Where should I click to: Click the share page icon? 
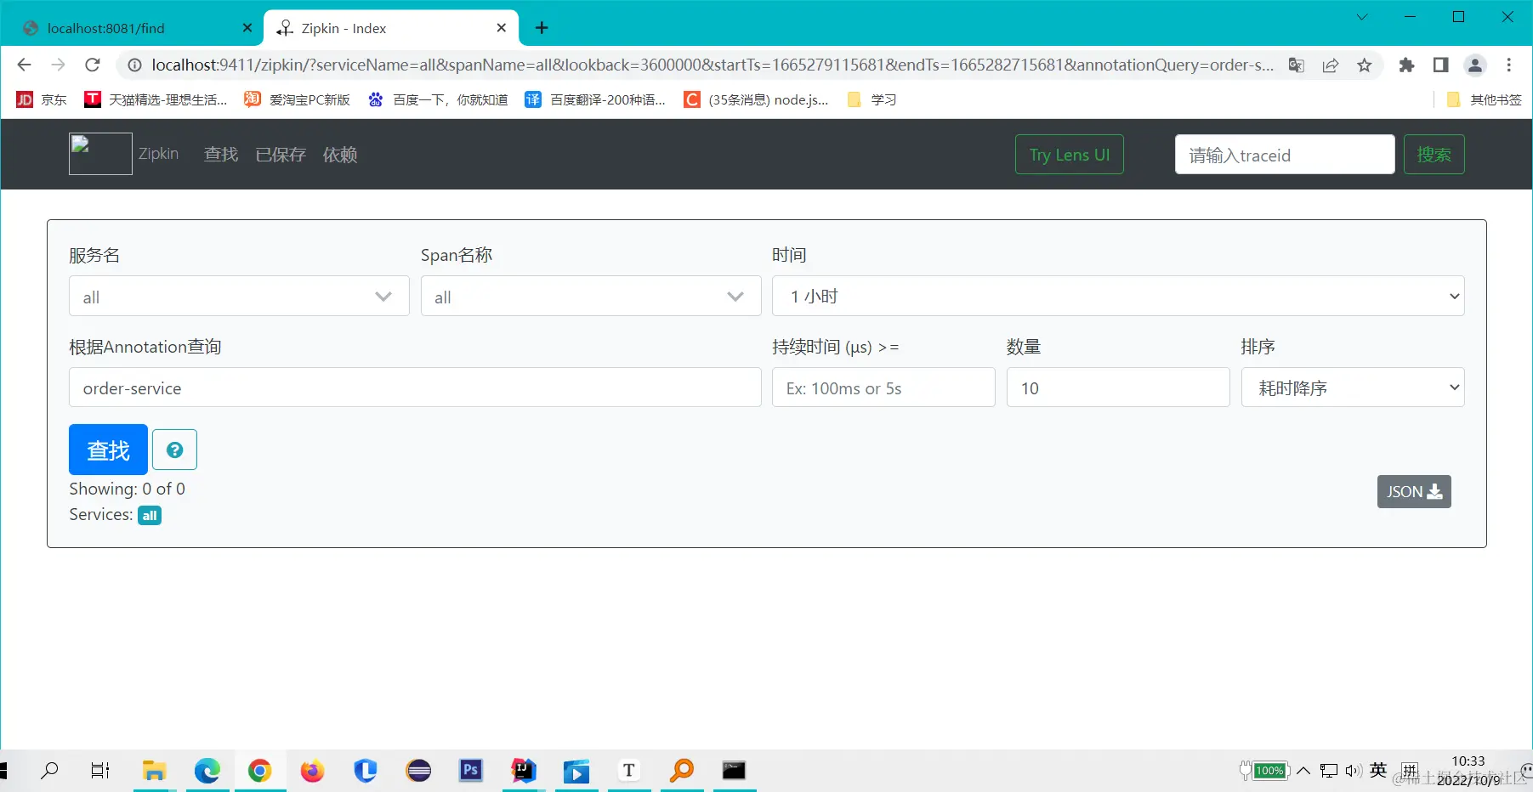click(x=1331, y=65)
